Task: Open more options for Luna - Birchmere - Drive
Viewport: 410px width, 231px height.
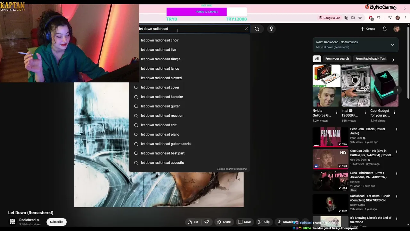Action: coord(397,174)
